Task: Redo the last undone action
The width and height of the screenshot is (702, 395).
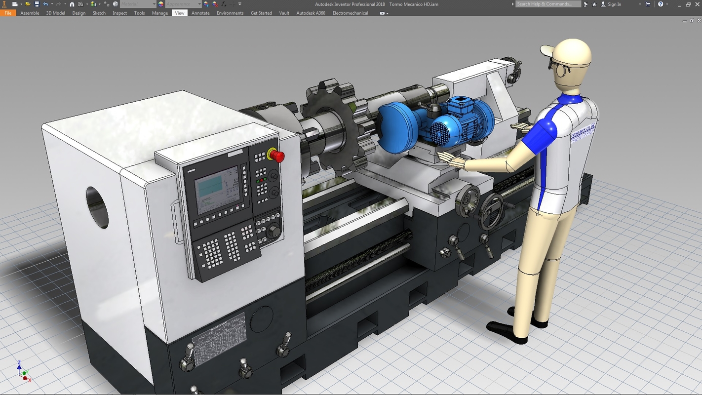Action: (59, 3)
